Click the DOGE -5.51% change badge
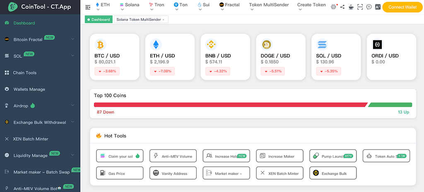This screenshot has width=424, height=192. 273,71
